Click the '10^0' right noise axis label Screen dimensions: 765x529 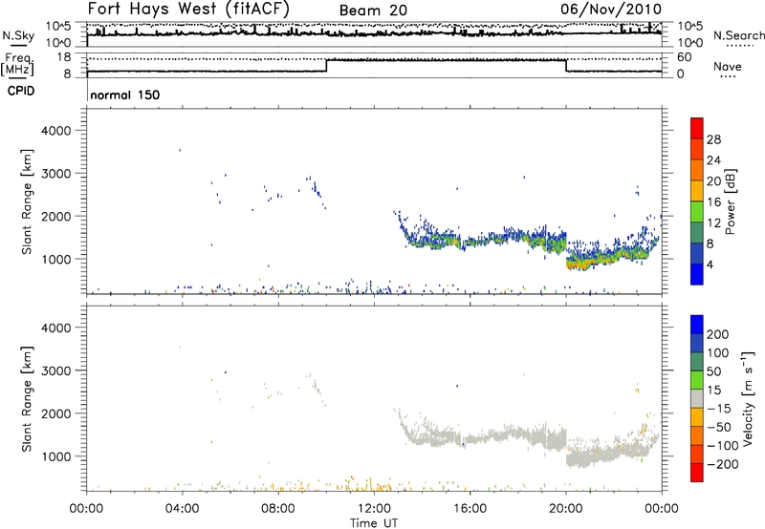click(690, 43)
